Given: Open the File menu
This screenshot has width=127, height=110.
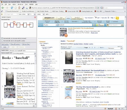Looking at the screenshot, I should 2,4.
